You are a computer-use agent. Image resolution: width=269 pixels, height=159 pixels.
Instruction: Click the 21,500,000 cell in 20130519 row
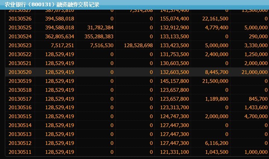point(215,81)
